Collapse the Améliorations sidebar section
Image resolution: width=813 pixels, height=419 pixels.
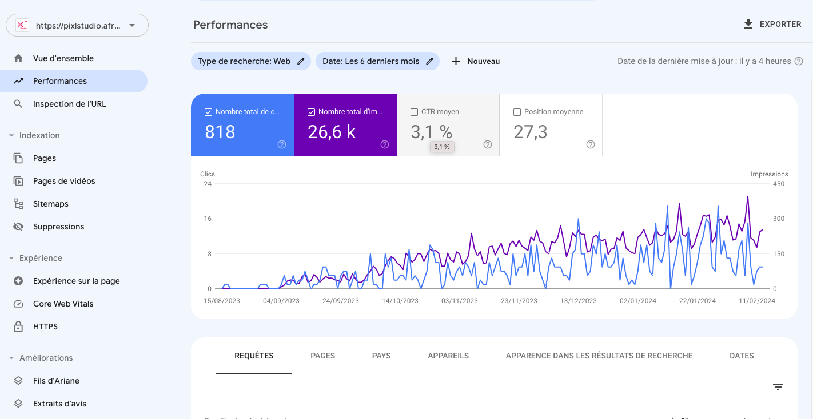(11, 358)
